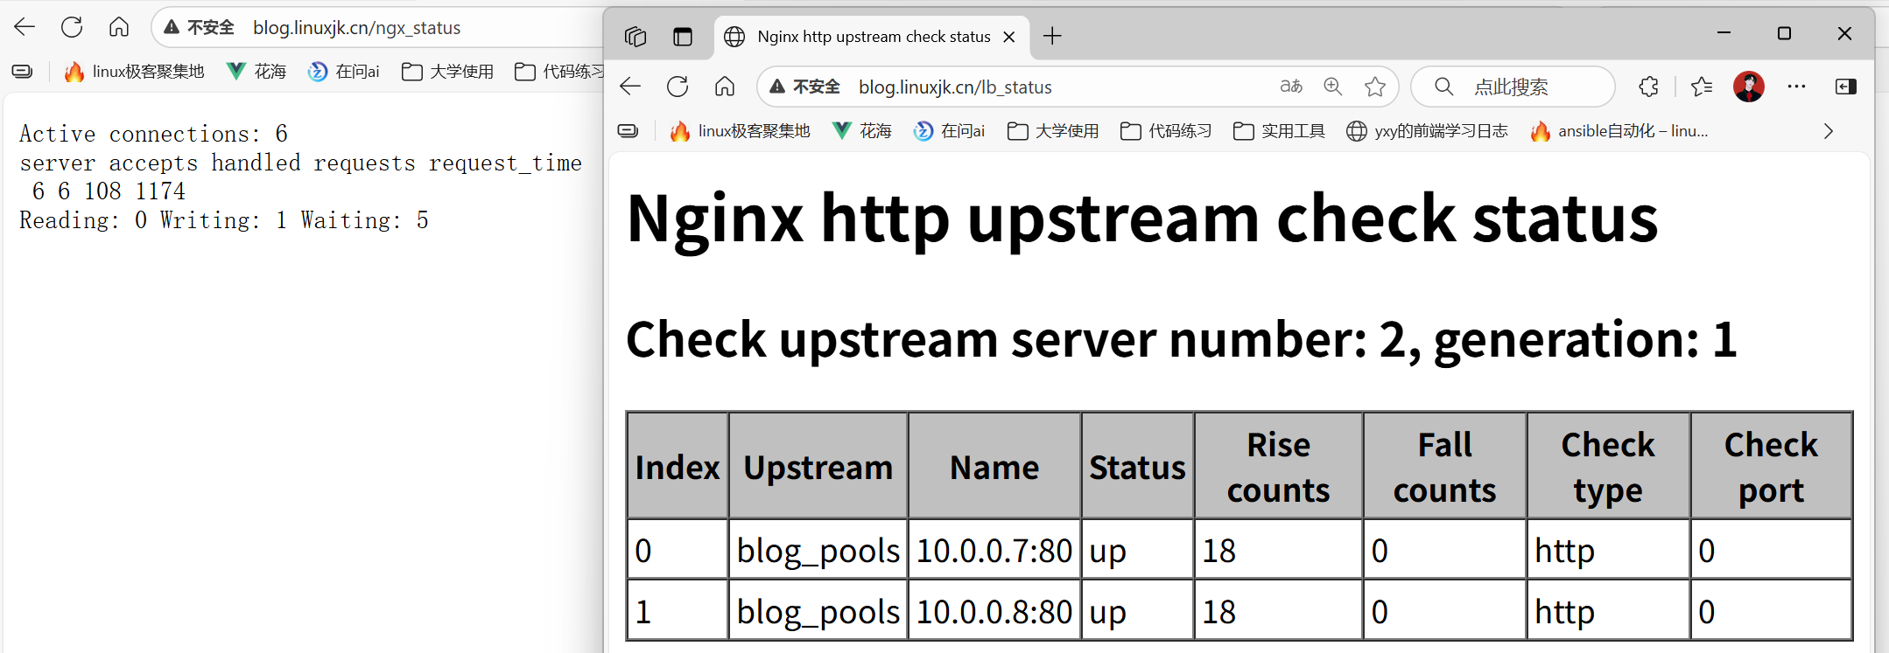Click the Check type column header

[x=1608, y=468]
